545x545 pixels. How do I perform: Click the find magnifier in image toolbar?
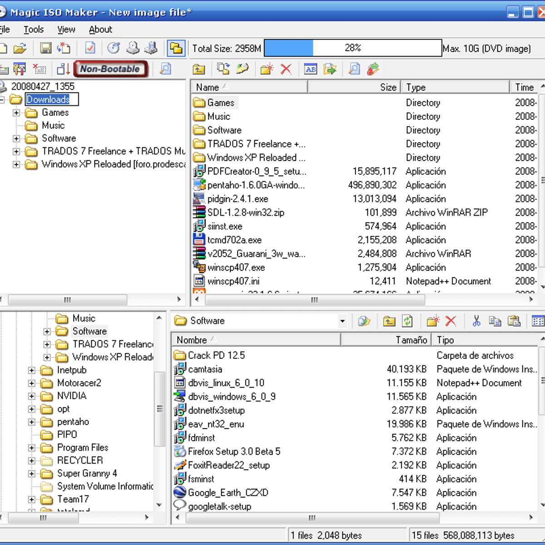click(x=354, y=69)
